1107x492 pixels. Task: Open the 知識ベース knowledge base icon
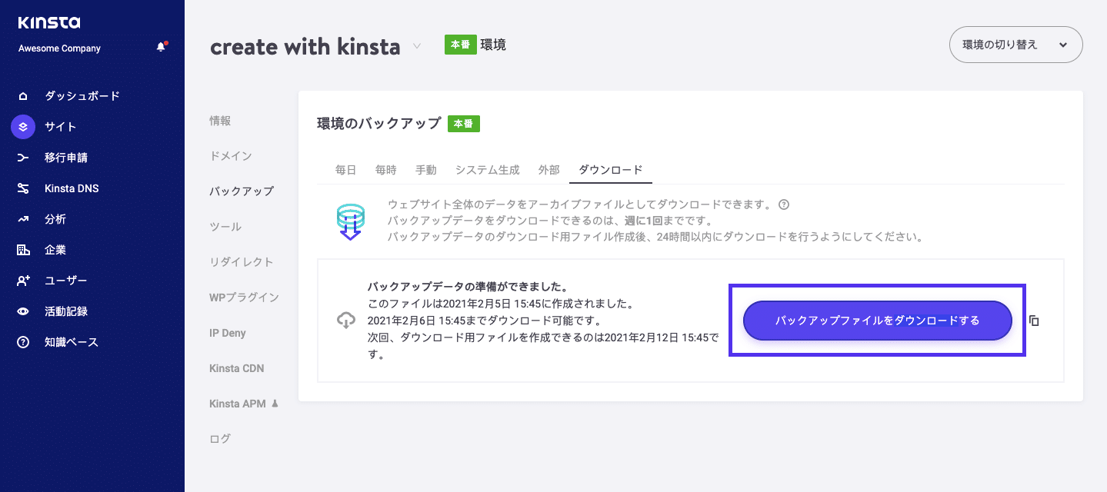tap(25, 341)
